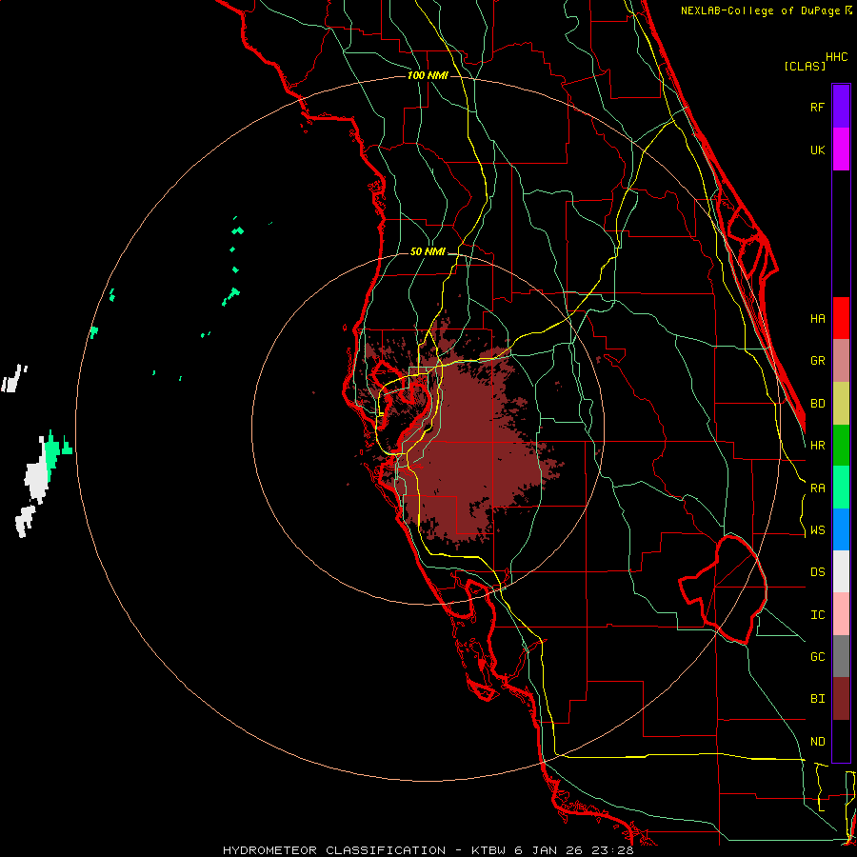857x857 pixels.
Task: Click the BD yellow legend swatch
Action: click(841, 404)
